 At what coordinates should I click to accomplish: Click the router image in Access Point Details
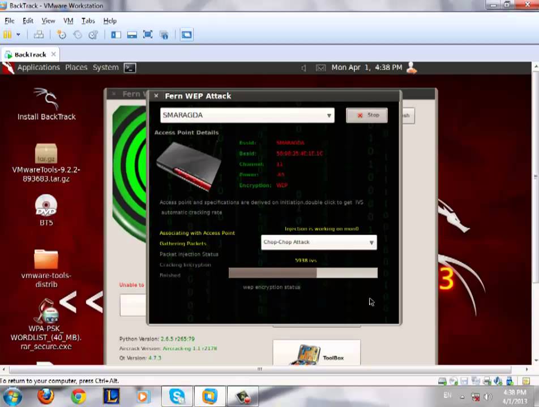(x=189, y=166)
